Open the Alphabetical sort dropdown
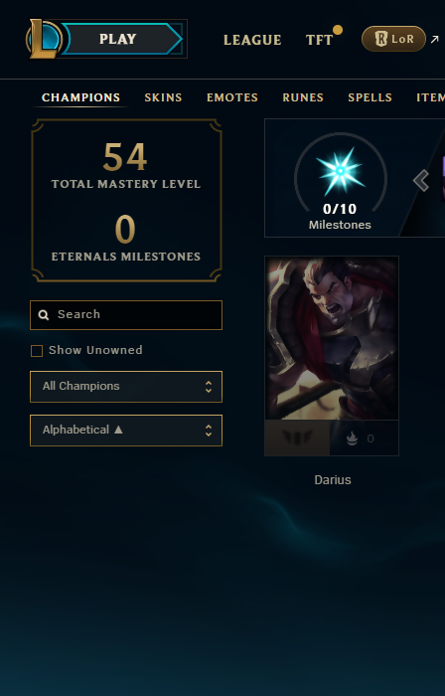This screenshot has height=696, width=445. 126,431
